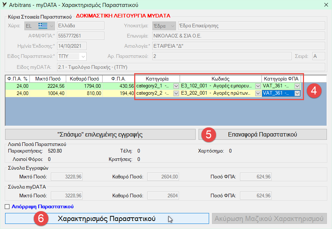This screenshot has height=229, width=332.
Task: Open category2_1 Κατηγορία dropdown arrow
Action: [176, 86]
